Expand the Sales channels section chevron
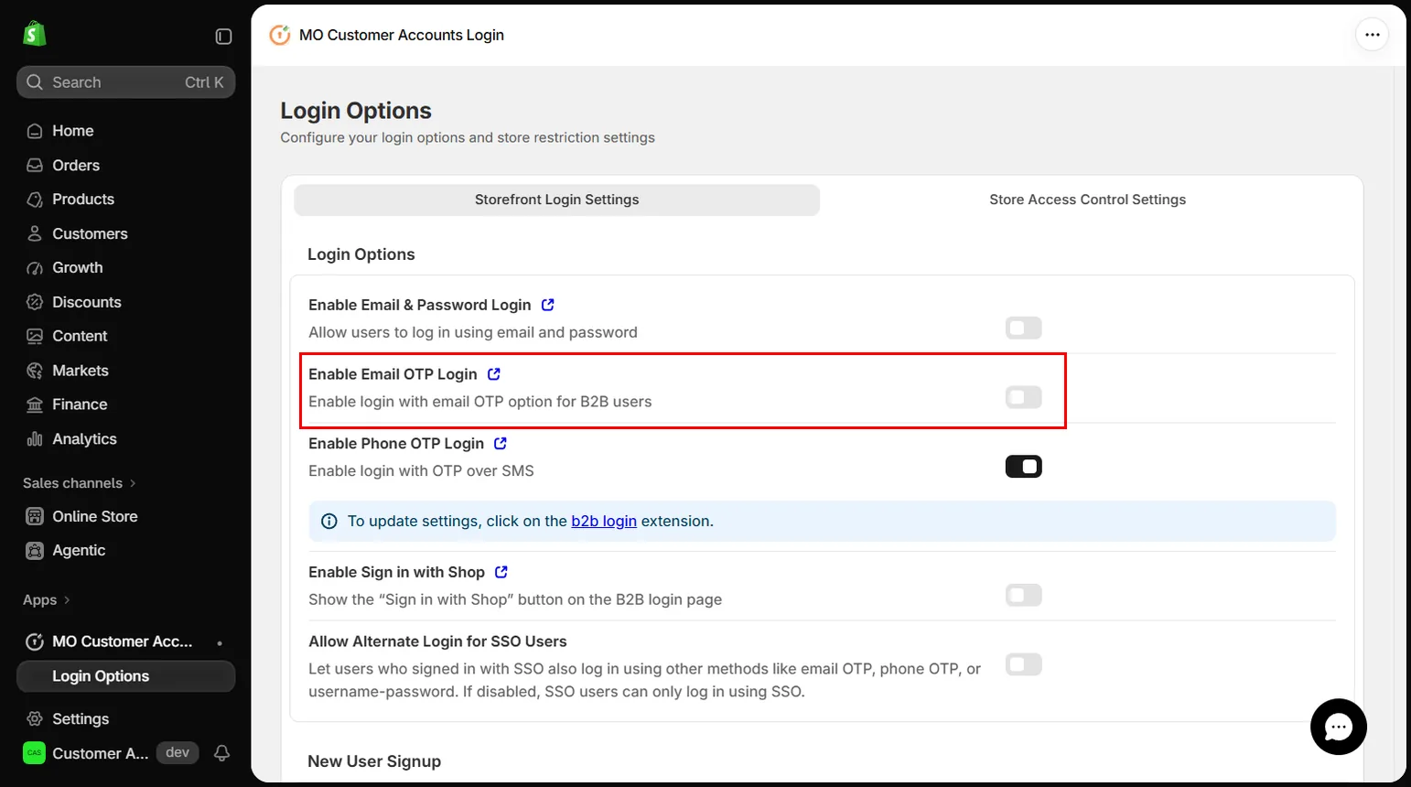The width and height of the screenshot is (1411, 787). click(133, 483)
